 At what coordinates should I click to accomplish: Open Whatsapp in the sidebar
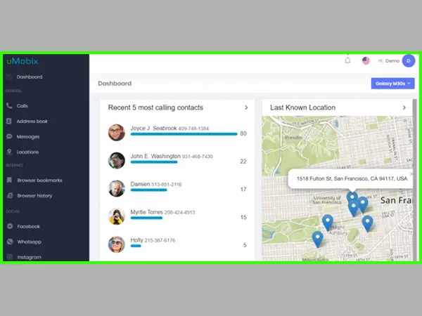click(29, 242)
